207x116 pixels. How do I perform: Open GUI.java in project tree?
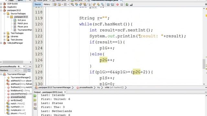click(x=22, y=20)
